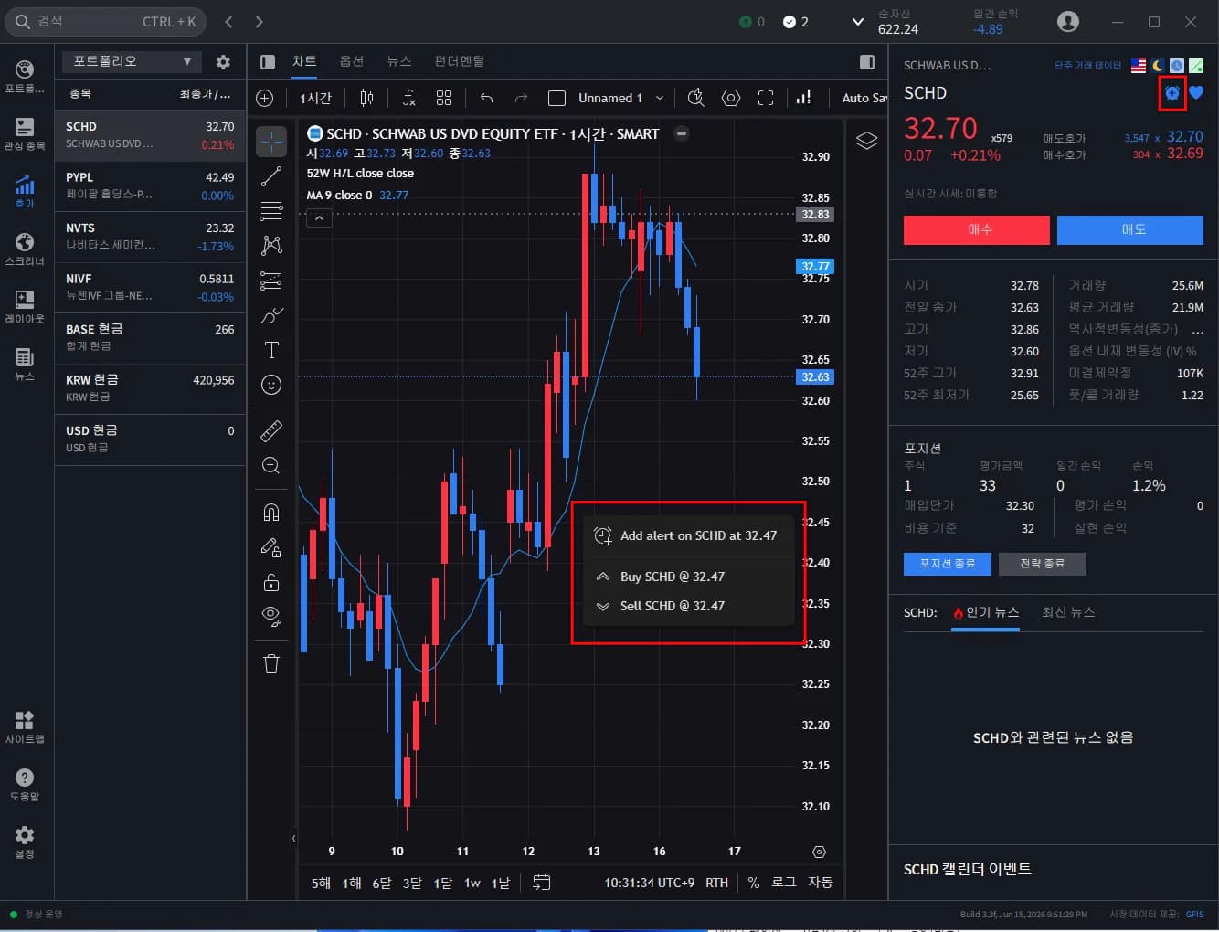Click the 전략 종료 button

click(x=1043, y=564)
